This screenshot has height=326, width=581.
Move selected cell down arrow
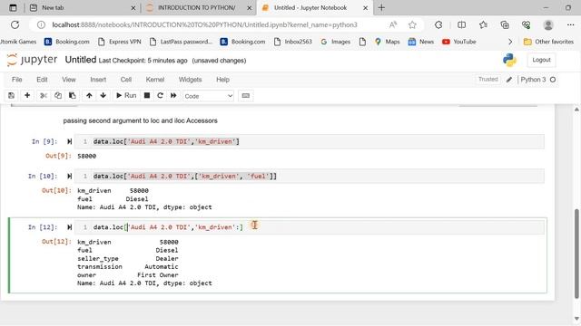[103, 96]
